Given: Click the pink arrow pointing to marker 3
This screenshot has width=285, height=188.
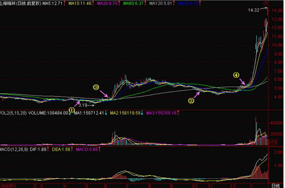Looking at the screenshot, I should click(x=104, y=94).
